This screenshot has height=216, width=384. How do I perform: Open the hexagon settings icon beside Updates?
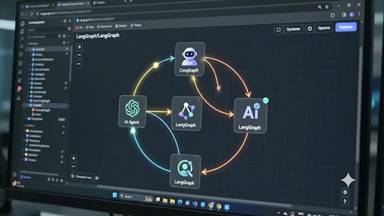point(310,29)
